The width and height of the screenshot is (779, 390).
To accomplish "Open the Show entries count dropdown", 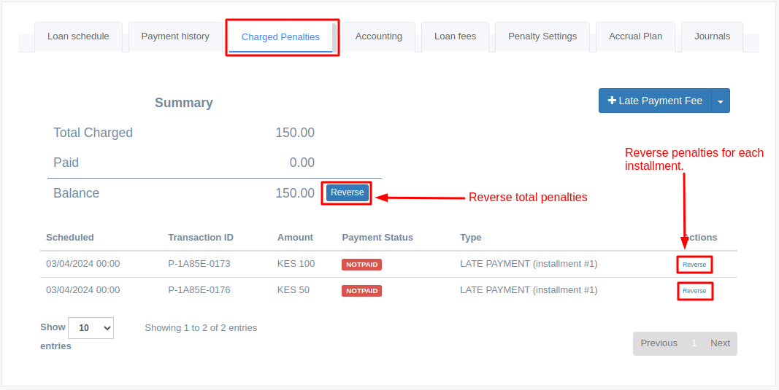I will tap(91, 328).
